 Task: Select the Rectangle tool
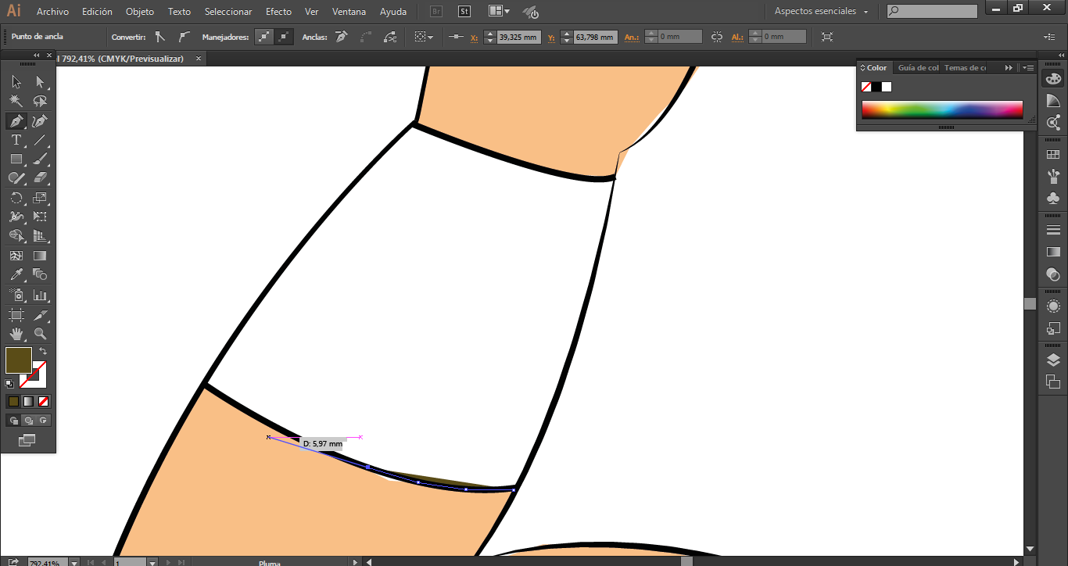click(x=16, y=159)
